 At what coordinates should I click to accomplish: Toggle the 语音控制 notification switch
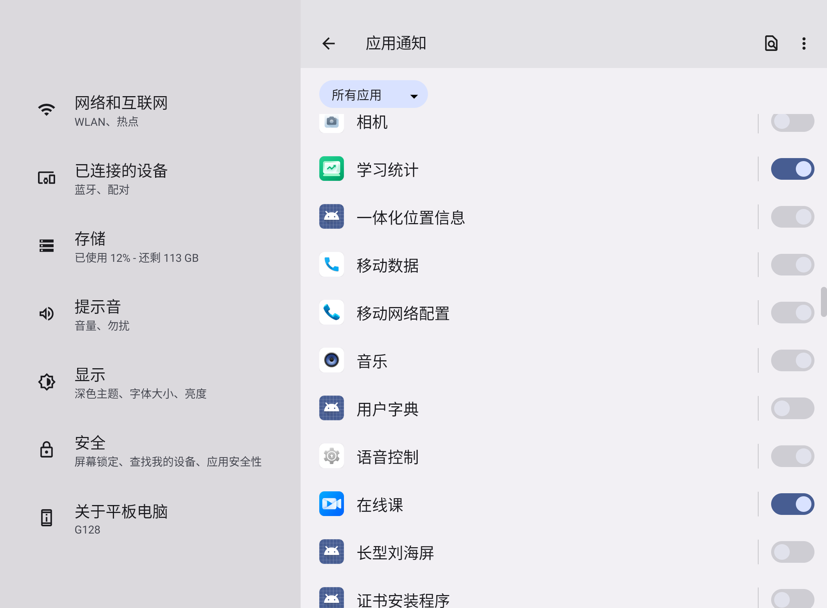click(x=792, y=456)
